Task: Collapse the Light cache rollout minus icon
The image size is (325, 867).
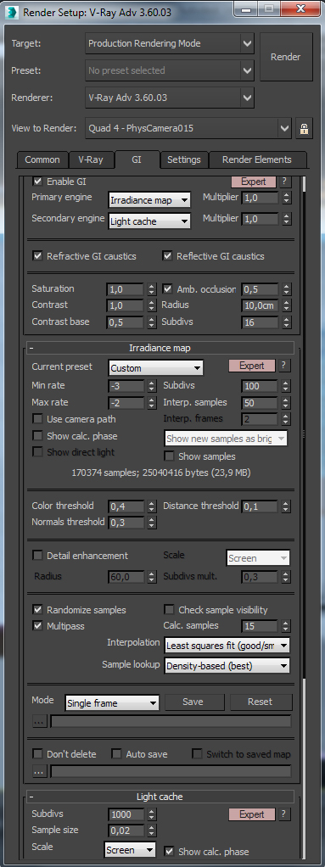Action: click(x=31, y=797)
